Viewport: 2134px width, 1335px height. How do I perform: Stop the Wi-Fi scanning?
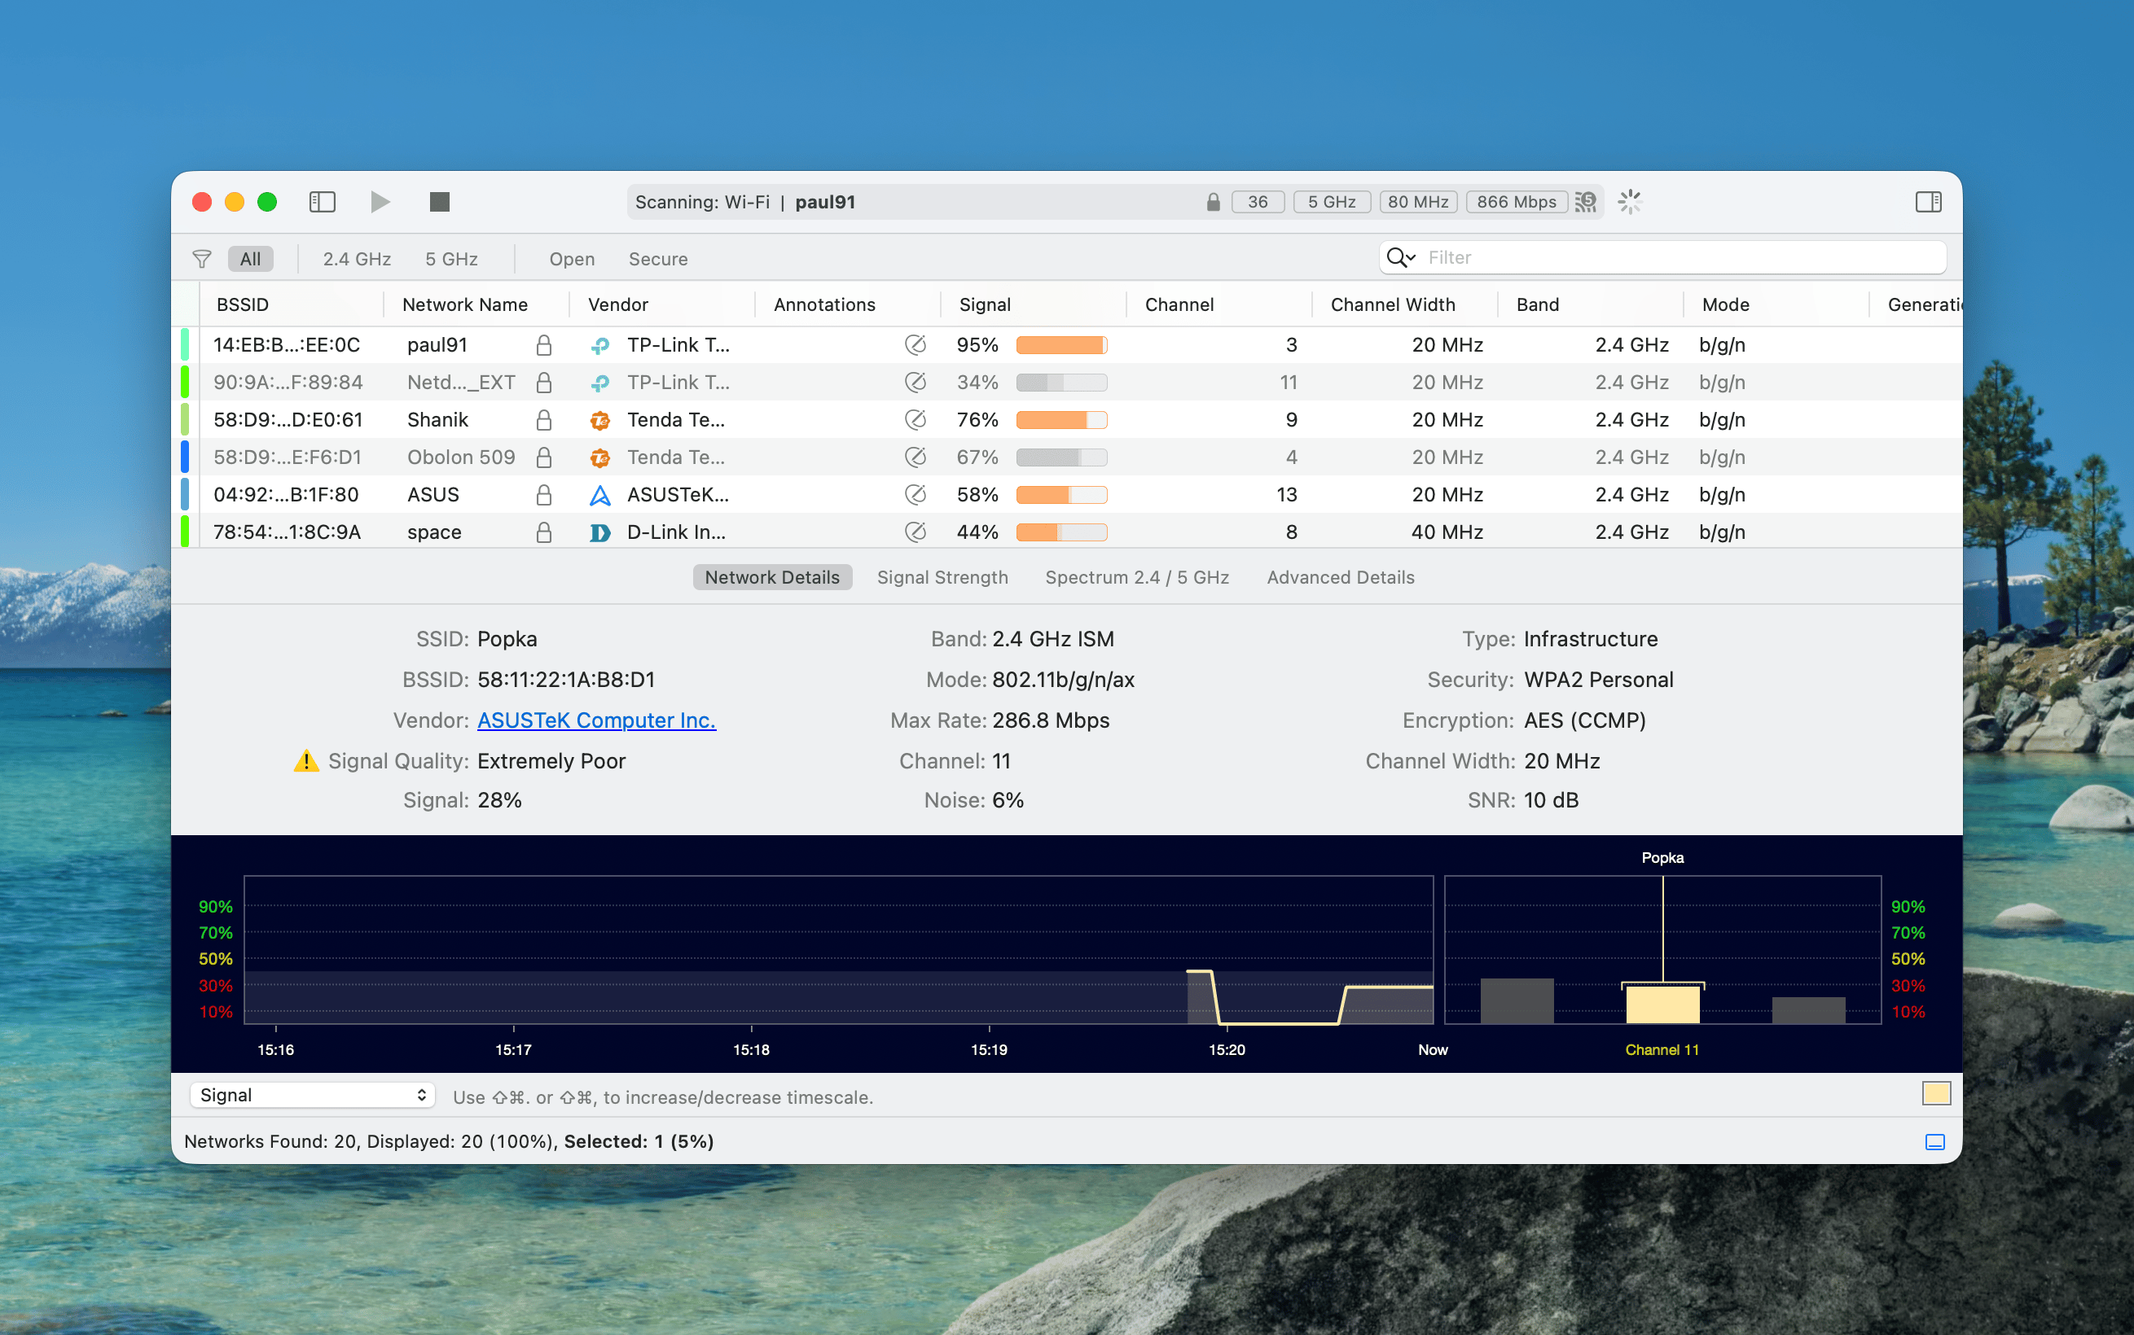(x=439, y=202)
